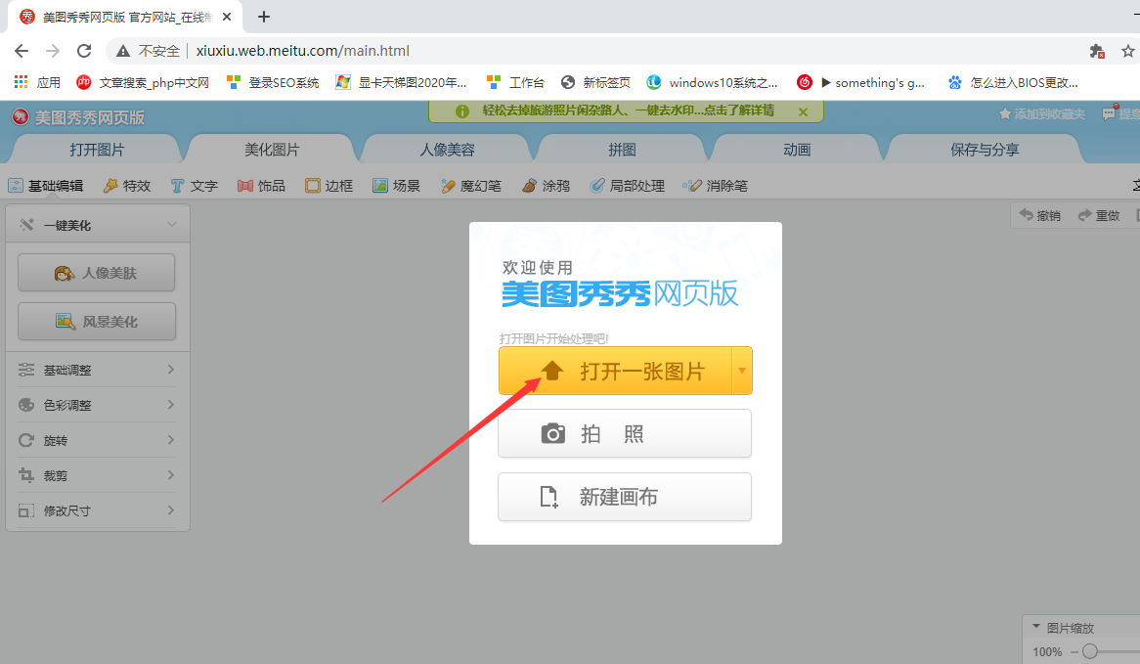1140x664 pixels.
Task: Collapse the 图片缩放 panel triangle
Action: pyautogui.click(x=1036, y=626)
